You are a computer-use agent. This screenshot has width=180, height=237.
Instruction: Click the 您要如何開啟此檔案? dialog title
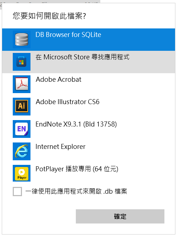[x=49, y=16]
